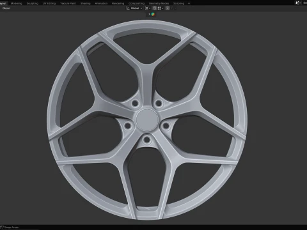
Task: Open the UV Editing workspace tab
Action: (49, 3)
